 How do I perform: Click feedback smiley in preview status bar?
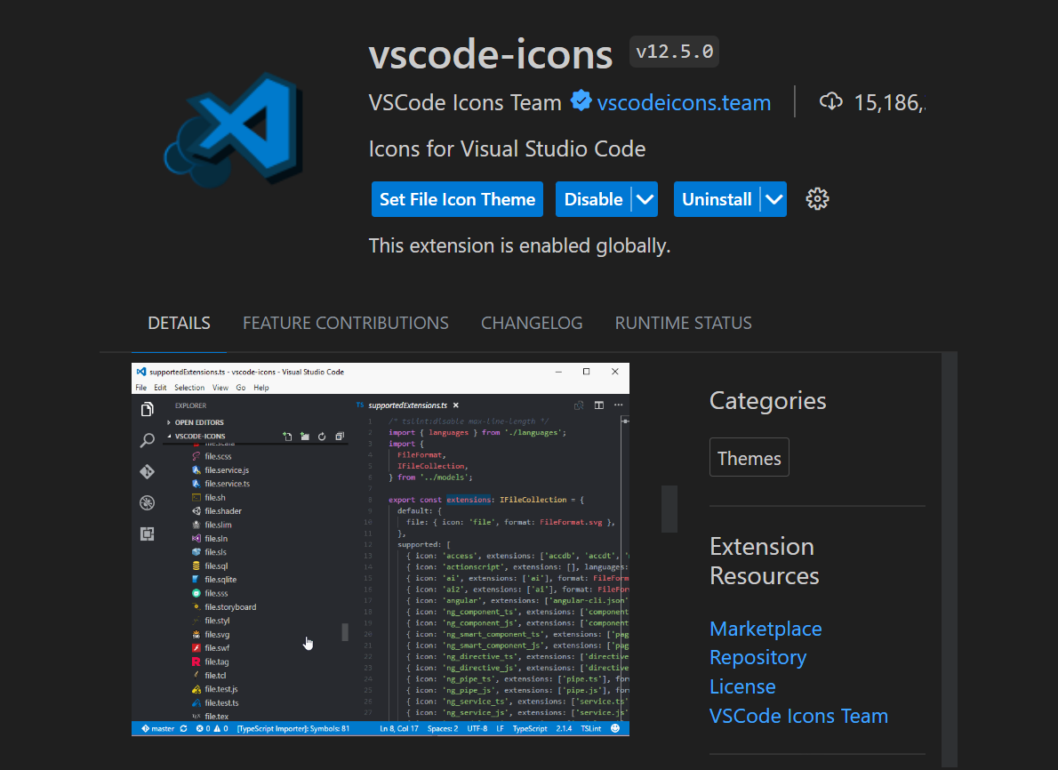coord(615,729)
